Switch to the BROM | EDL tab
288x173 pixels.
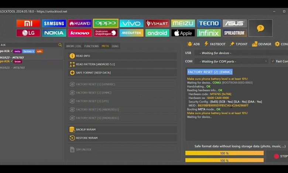[73, 46]
